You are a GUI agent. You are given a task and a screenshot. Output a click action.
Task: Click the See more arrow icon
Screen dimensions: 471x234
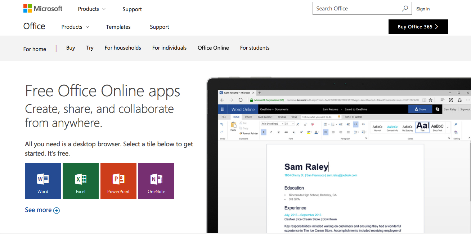(x=57, y=211)
